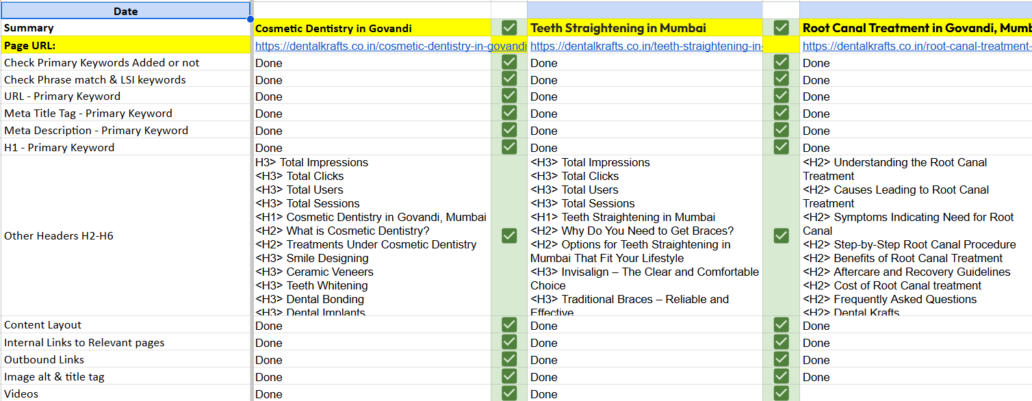This screenshot has height=401, width=1032.
Task: Open the cosmetic-dentistry-in-govandi page URL link
Action: pyautogui.click(x=390, y=46)
